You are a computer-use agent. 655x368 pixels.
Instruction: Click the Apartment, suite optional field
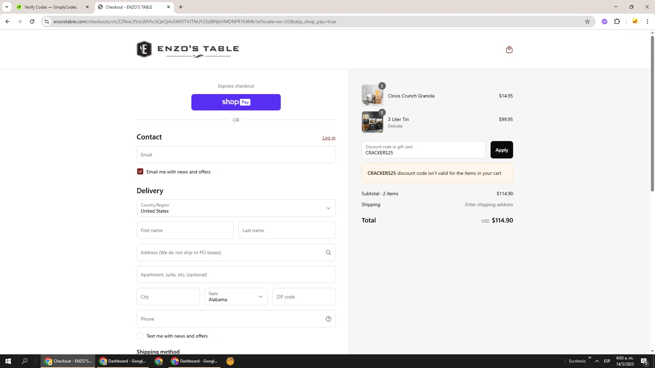pyautogui.click(x=236, y=275)
